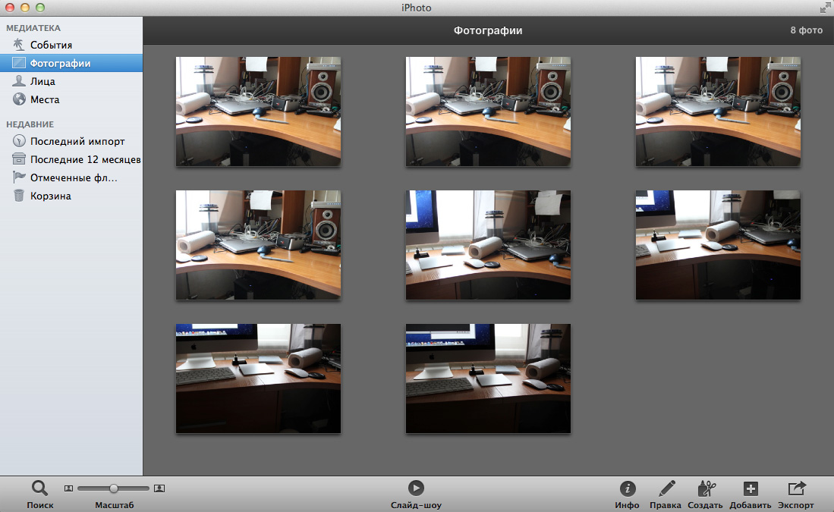Open the Export share icon
This screenshot has width=834, height=512.
[795, 488]
